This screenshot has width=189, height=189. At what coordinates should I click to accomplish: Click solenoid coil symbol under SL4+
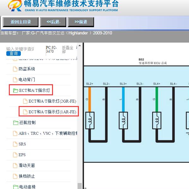tap(157, 121)
